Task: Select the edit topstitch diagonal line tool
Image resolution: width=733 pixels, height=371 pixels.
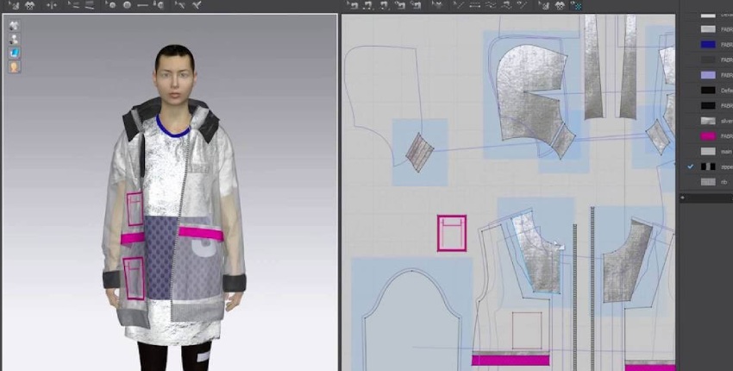Action: [x=460, y=5]
